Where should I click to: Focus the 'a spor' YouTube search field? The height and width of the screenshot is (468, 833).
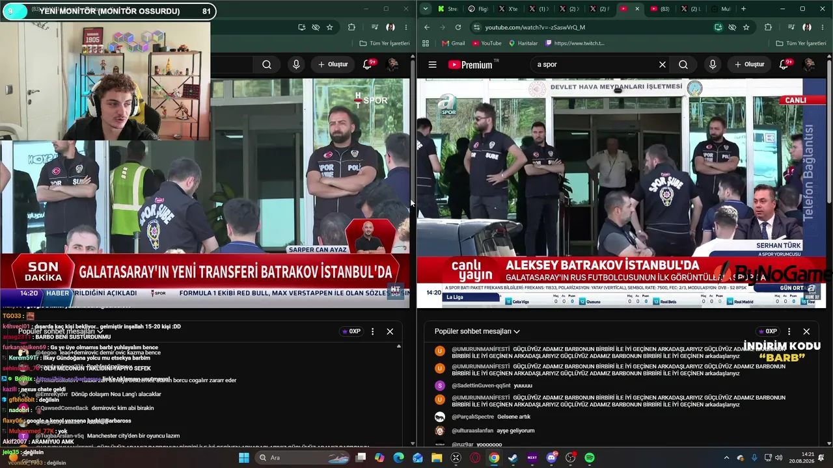(594, 64)
